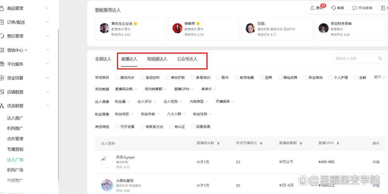388x194 pixels.
Task: Select 珠宝首饰 category radio
Action: click(x=305, y=78)
